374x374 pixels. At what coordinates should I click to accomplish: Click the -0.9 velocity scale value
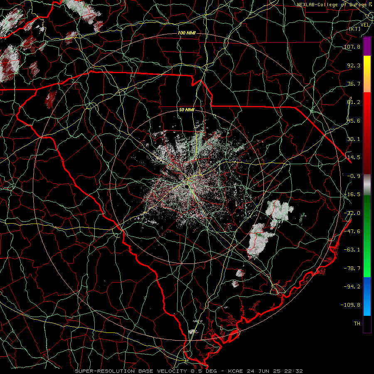coord(354,176)
